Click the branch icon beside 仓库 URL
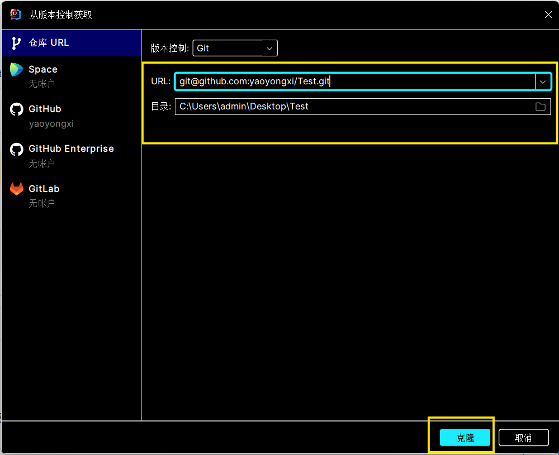Viewport: 559px width, 455px height. [16, 43]
